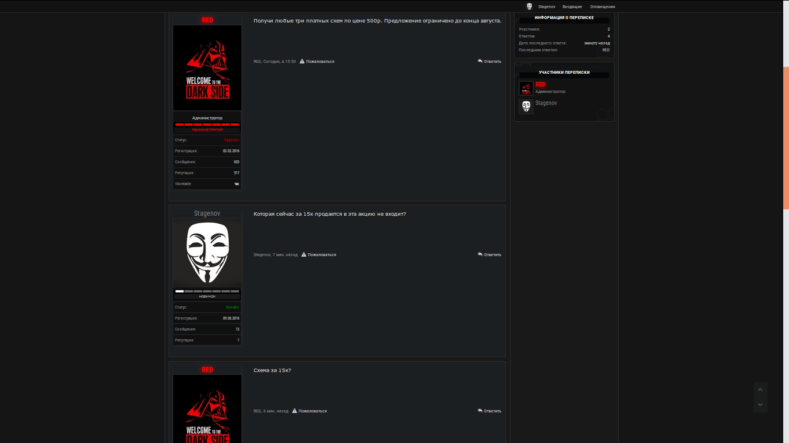Screen dimensions: 789x443
Task: Open Оповещения in the top navigation
Action: [602, 6]
